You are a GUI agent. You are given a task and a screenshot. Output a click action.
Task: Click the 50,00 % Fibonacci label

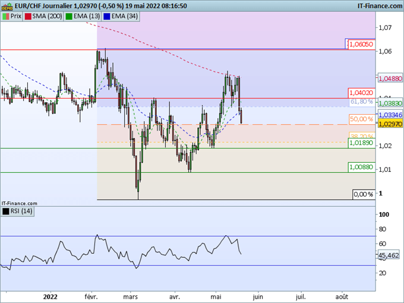point(361,119)
